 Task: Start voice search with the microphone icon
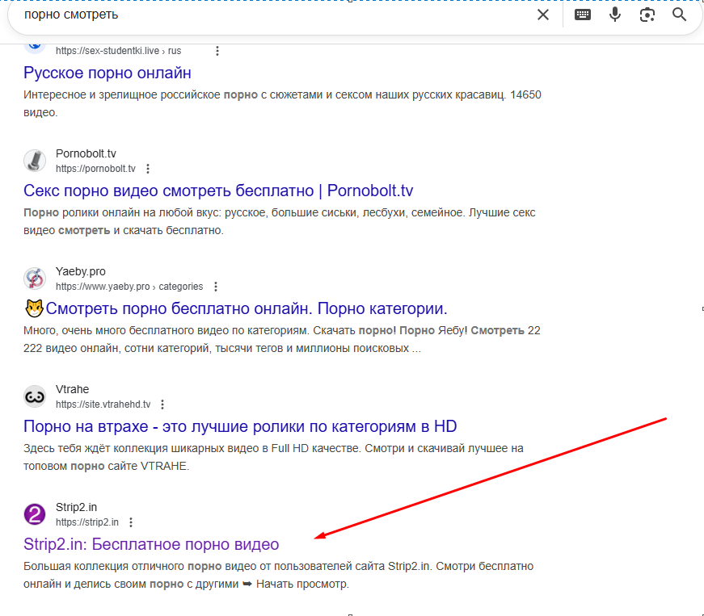pos(615,15)
